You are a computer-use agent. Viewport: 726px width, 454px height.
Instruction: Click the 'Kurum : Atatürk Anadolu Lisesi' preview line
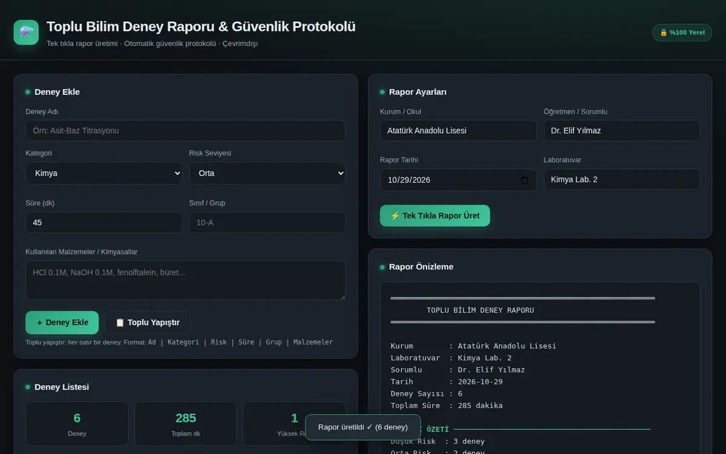(x=473, y=346)
